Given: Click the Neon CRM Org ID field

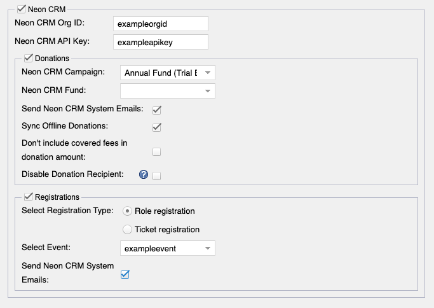Looking at the screenshot, I should pos(161,24).
